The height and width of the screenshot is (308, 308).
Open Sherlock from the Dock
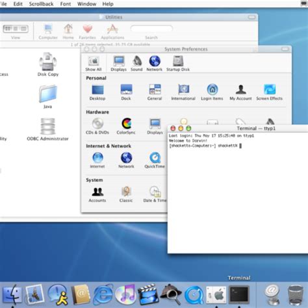pyautogui.click(x=172, y=294)
